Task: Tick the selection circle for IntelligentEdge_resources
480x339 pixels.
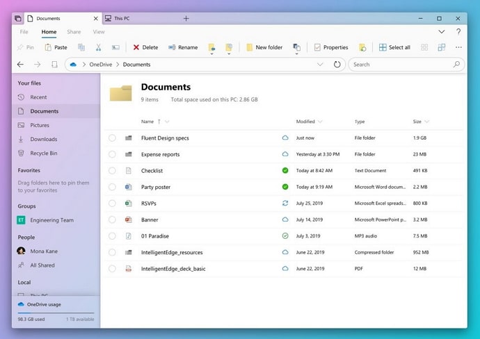Action: (x=112, y=252)
